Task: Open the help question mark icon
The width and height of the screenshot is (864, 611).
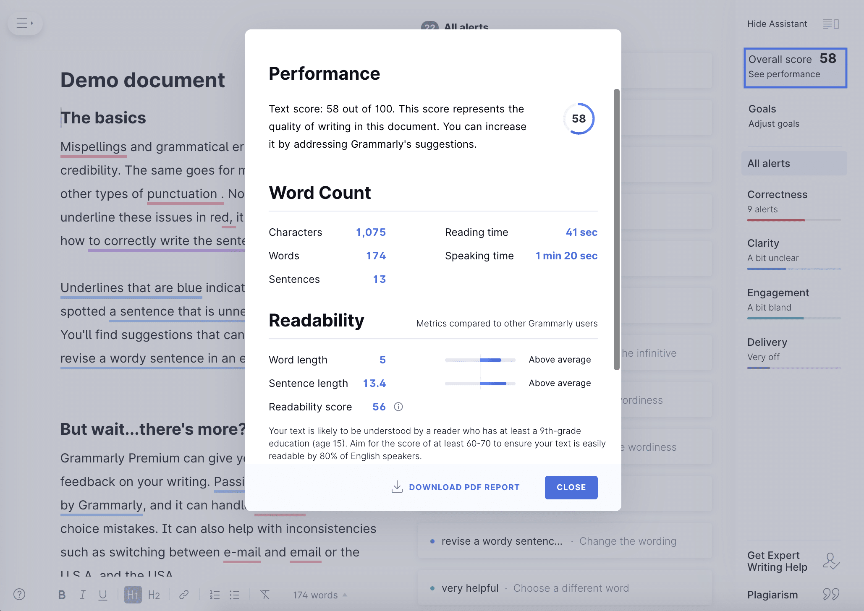Action: pos(19,594)
